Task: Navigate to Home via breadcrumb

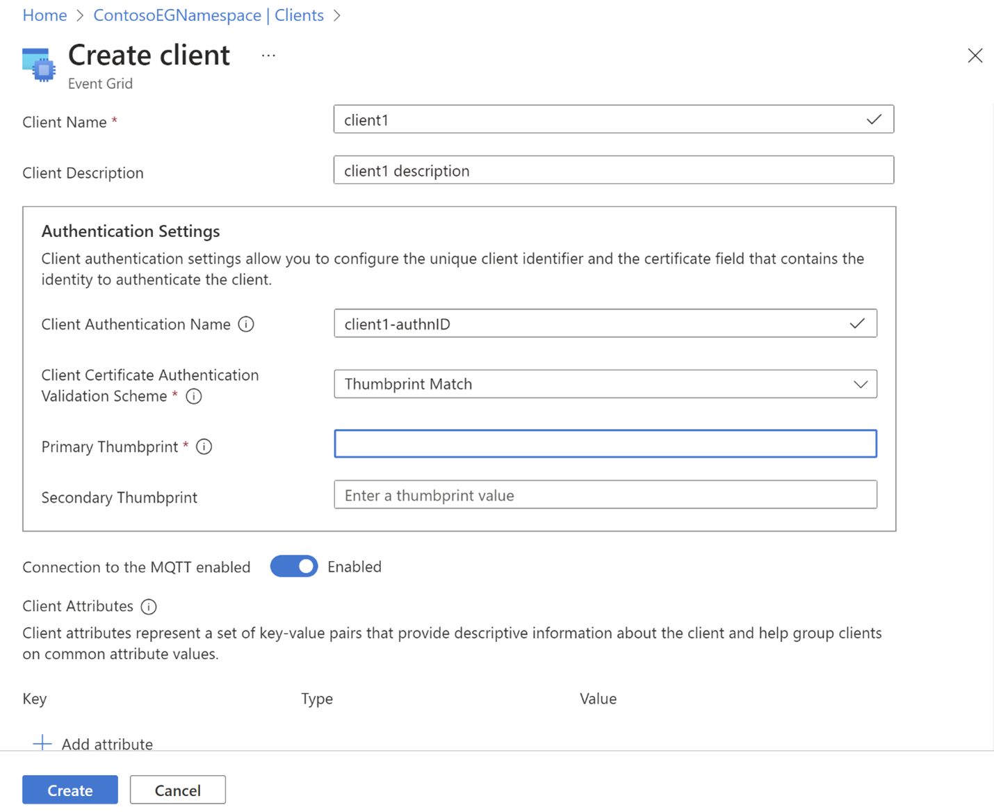Action: 44,15
